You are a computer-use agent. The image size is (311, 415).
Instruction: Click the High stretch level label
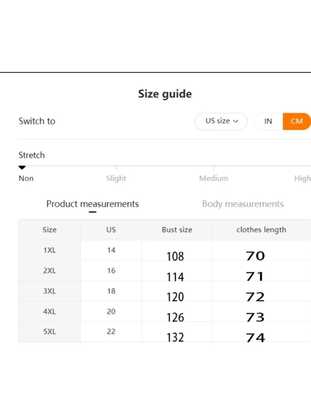coord(302,179)
